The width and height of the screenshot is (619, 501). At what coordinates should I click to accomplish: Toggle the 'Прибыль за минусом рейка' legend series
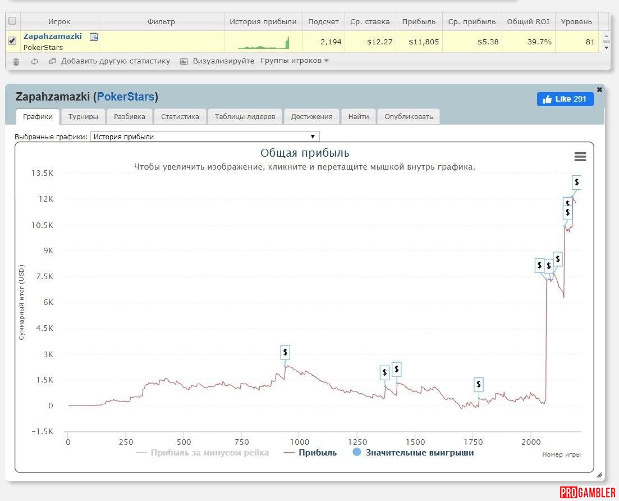tap(203, 453)
